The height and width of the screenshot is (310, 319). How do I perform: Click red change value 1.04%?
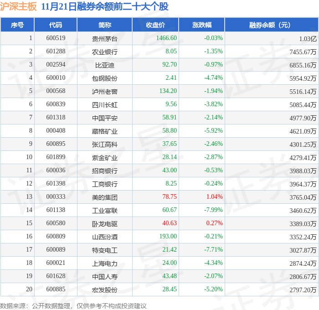[215, 197]
